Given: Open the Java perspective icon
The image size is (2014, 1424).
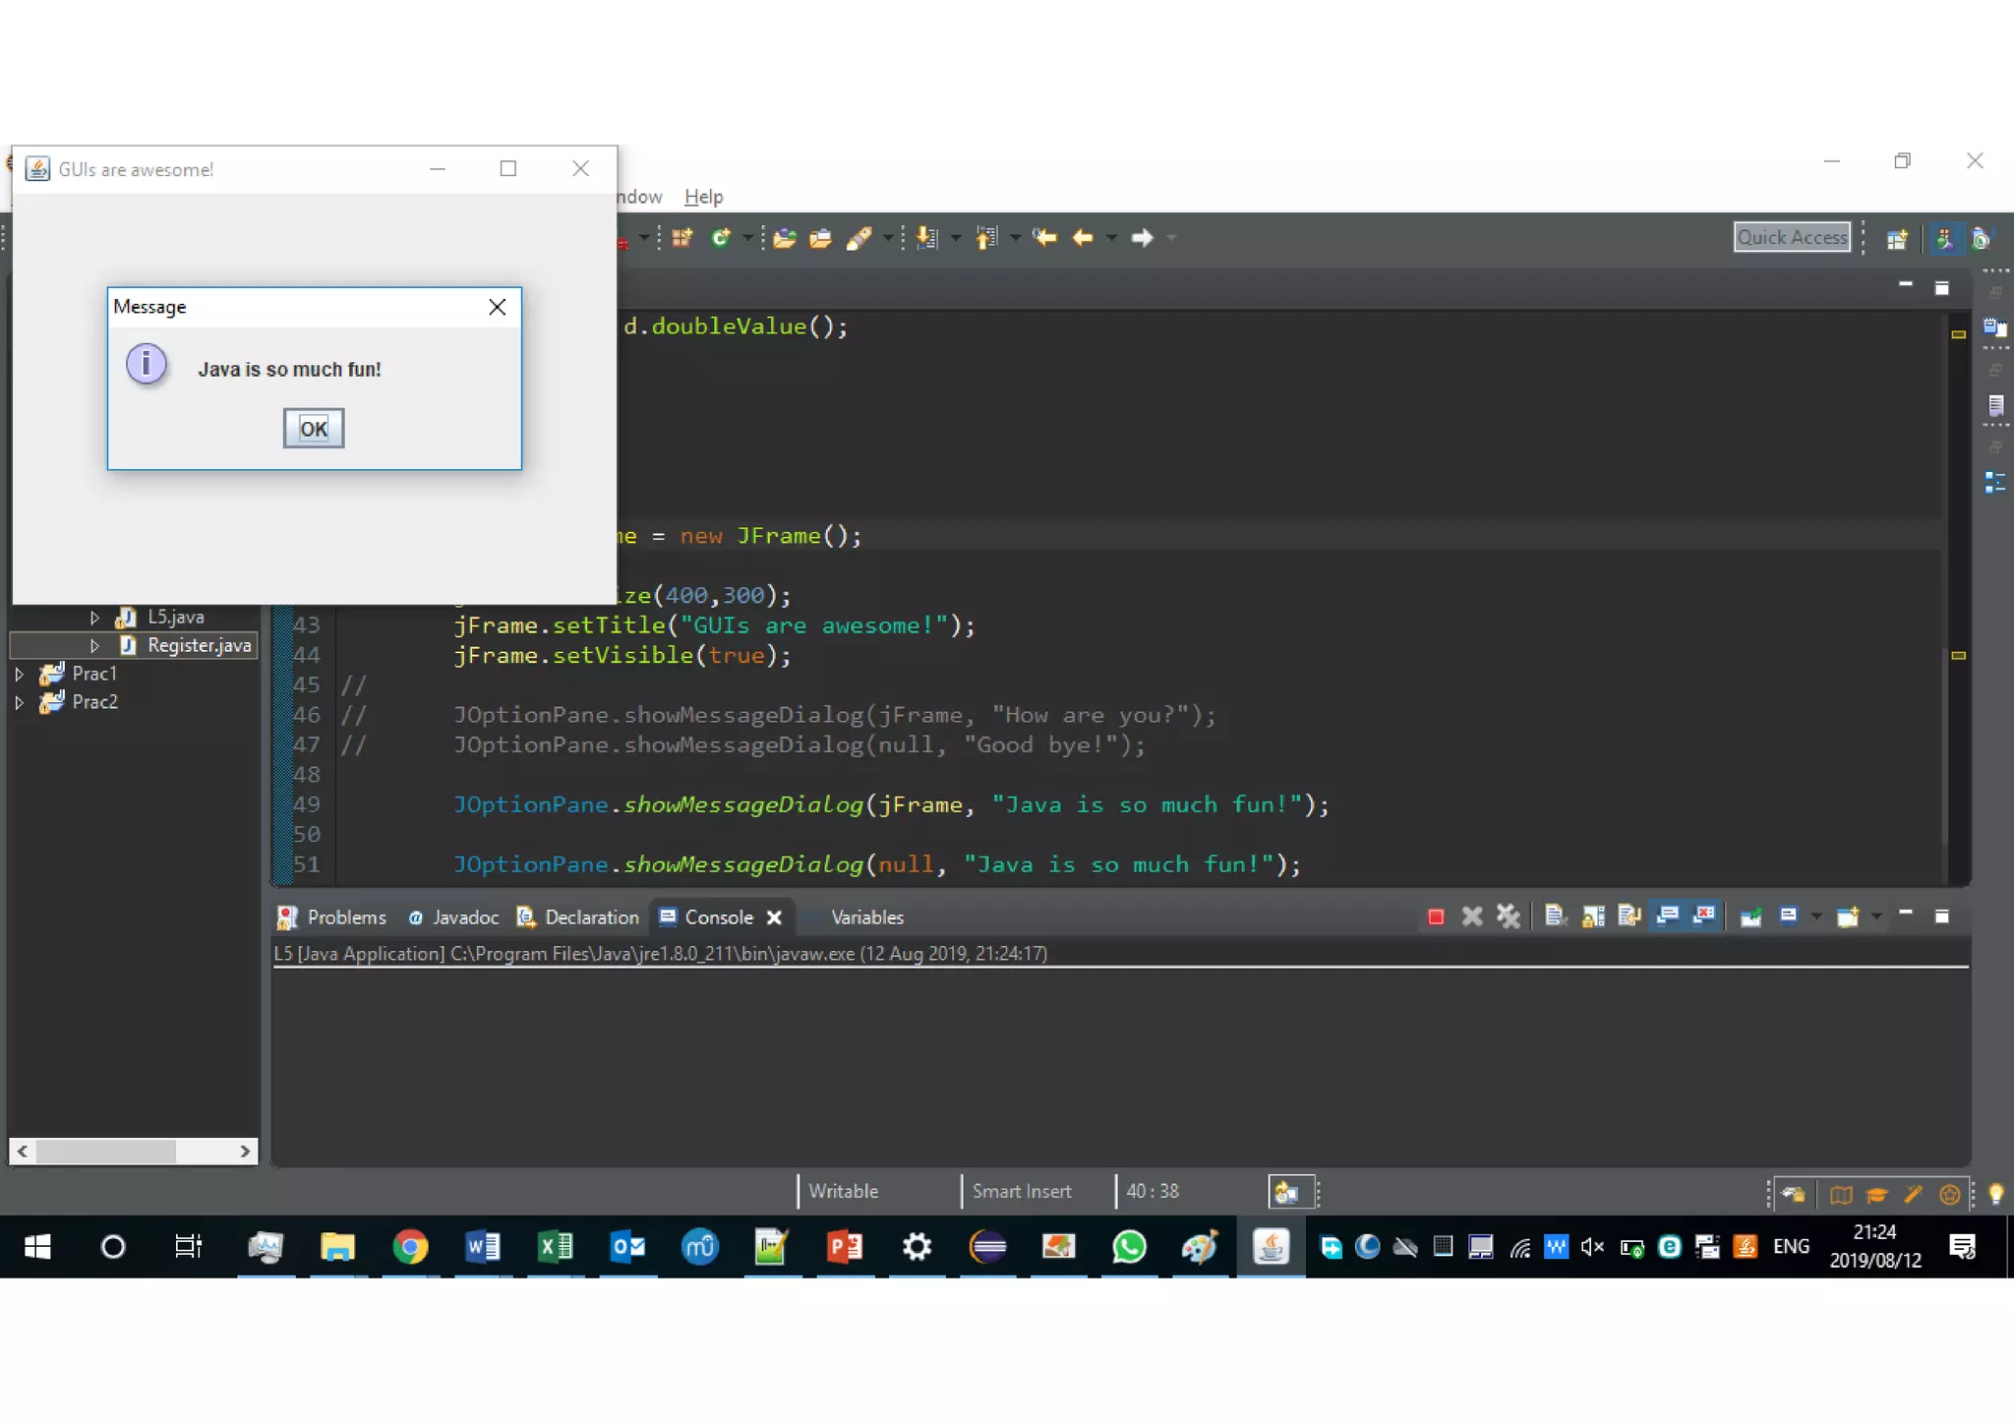Looking at the screenshot, I should pos(1943,238).
